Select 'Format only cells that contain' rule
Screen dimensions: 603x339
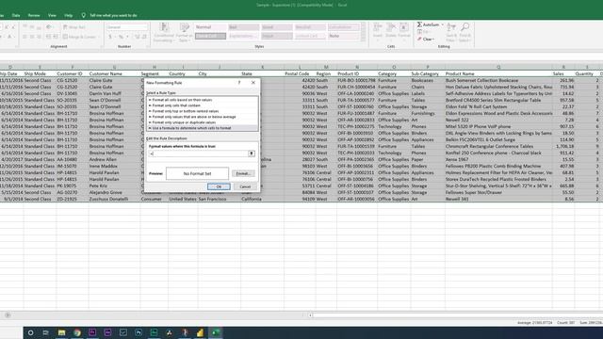(x=203, y=105)
